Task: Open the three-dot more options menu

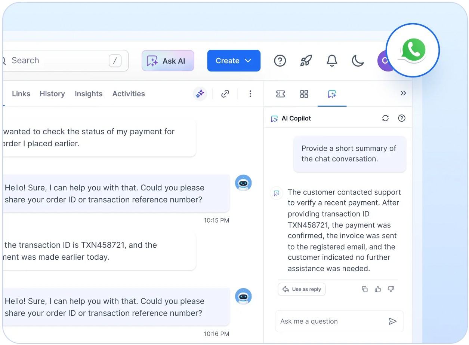Action: point(250,94)
